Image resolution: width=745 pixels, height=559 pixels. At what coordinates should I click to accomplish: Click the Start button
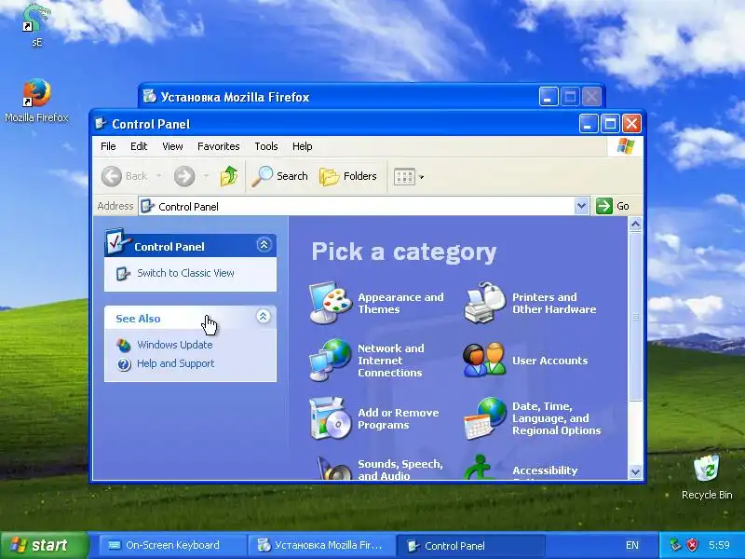[x=45, y=545]
